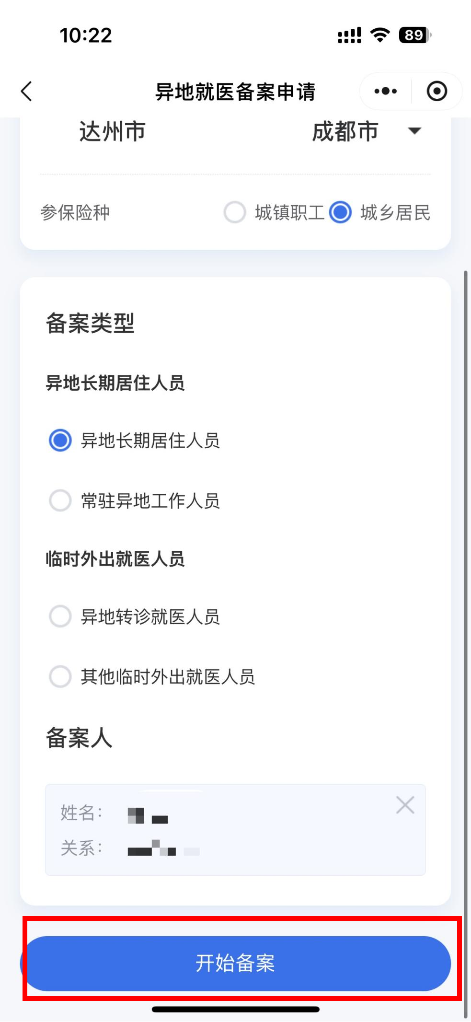This screenshot has width=471, height=1022.
Task: Select 城镇职工 insurance type
Action: click(235, 212)
